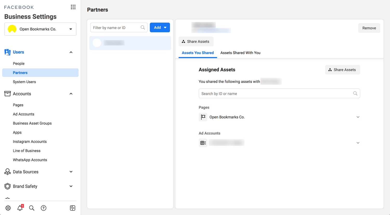The image size is (390, 215).
Task: Open Ad Accounts in sidebar
Action: 24,114
